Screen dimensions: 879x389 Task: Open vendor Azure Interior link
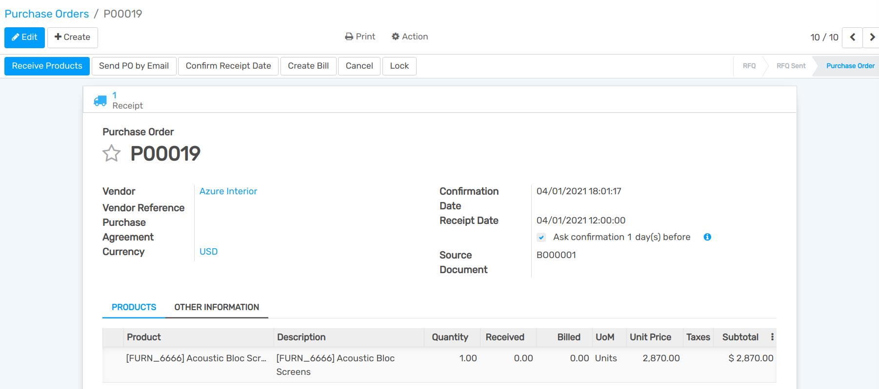[x=228, y=191]
